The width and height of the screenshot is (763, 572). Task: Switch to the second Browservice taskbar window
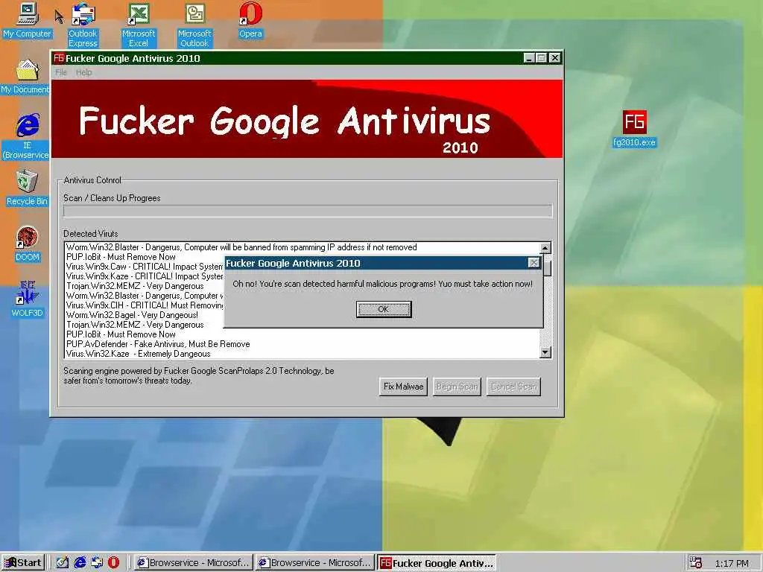tap(315, 563)
